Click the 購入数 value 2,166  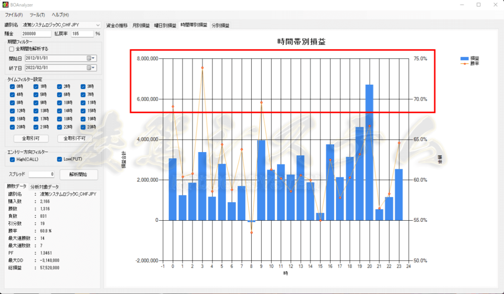(x=45, y=202)
